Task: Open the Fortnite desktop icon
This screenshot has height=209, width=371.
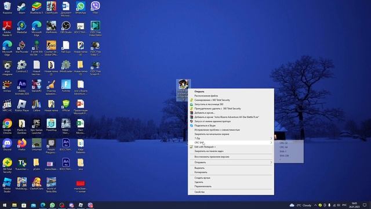Action: [66, 86]
